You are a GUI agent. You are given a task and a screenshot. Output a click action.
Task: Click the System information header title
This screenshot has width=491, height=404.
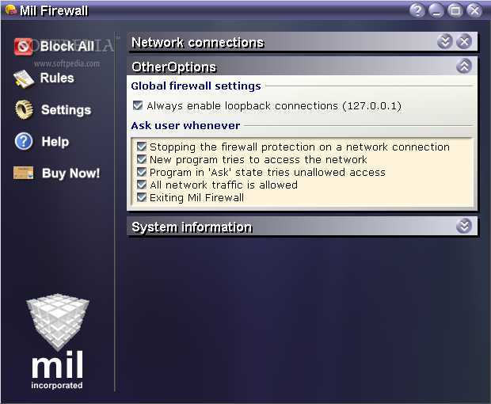(x=192, y=227)
